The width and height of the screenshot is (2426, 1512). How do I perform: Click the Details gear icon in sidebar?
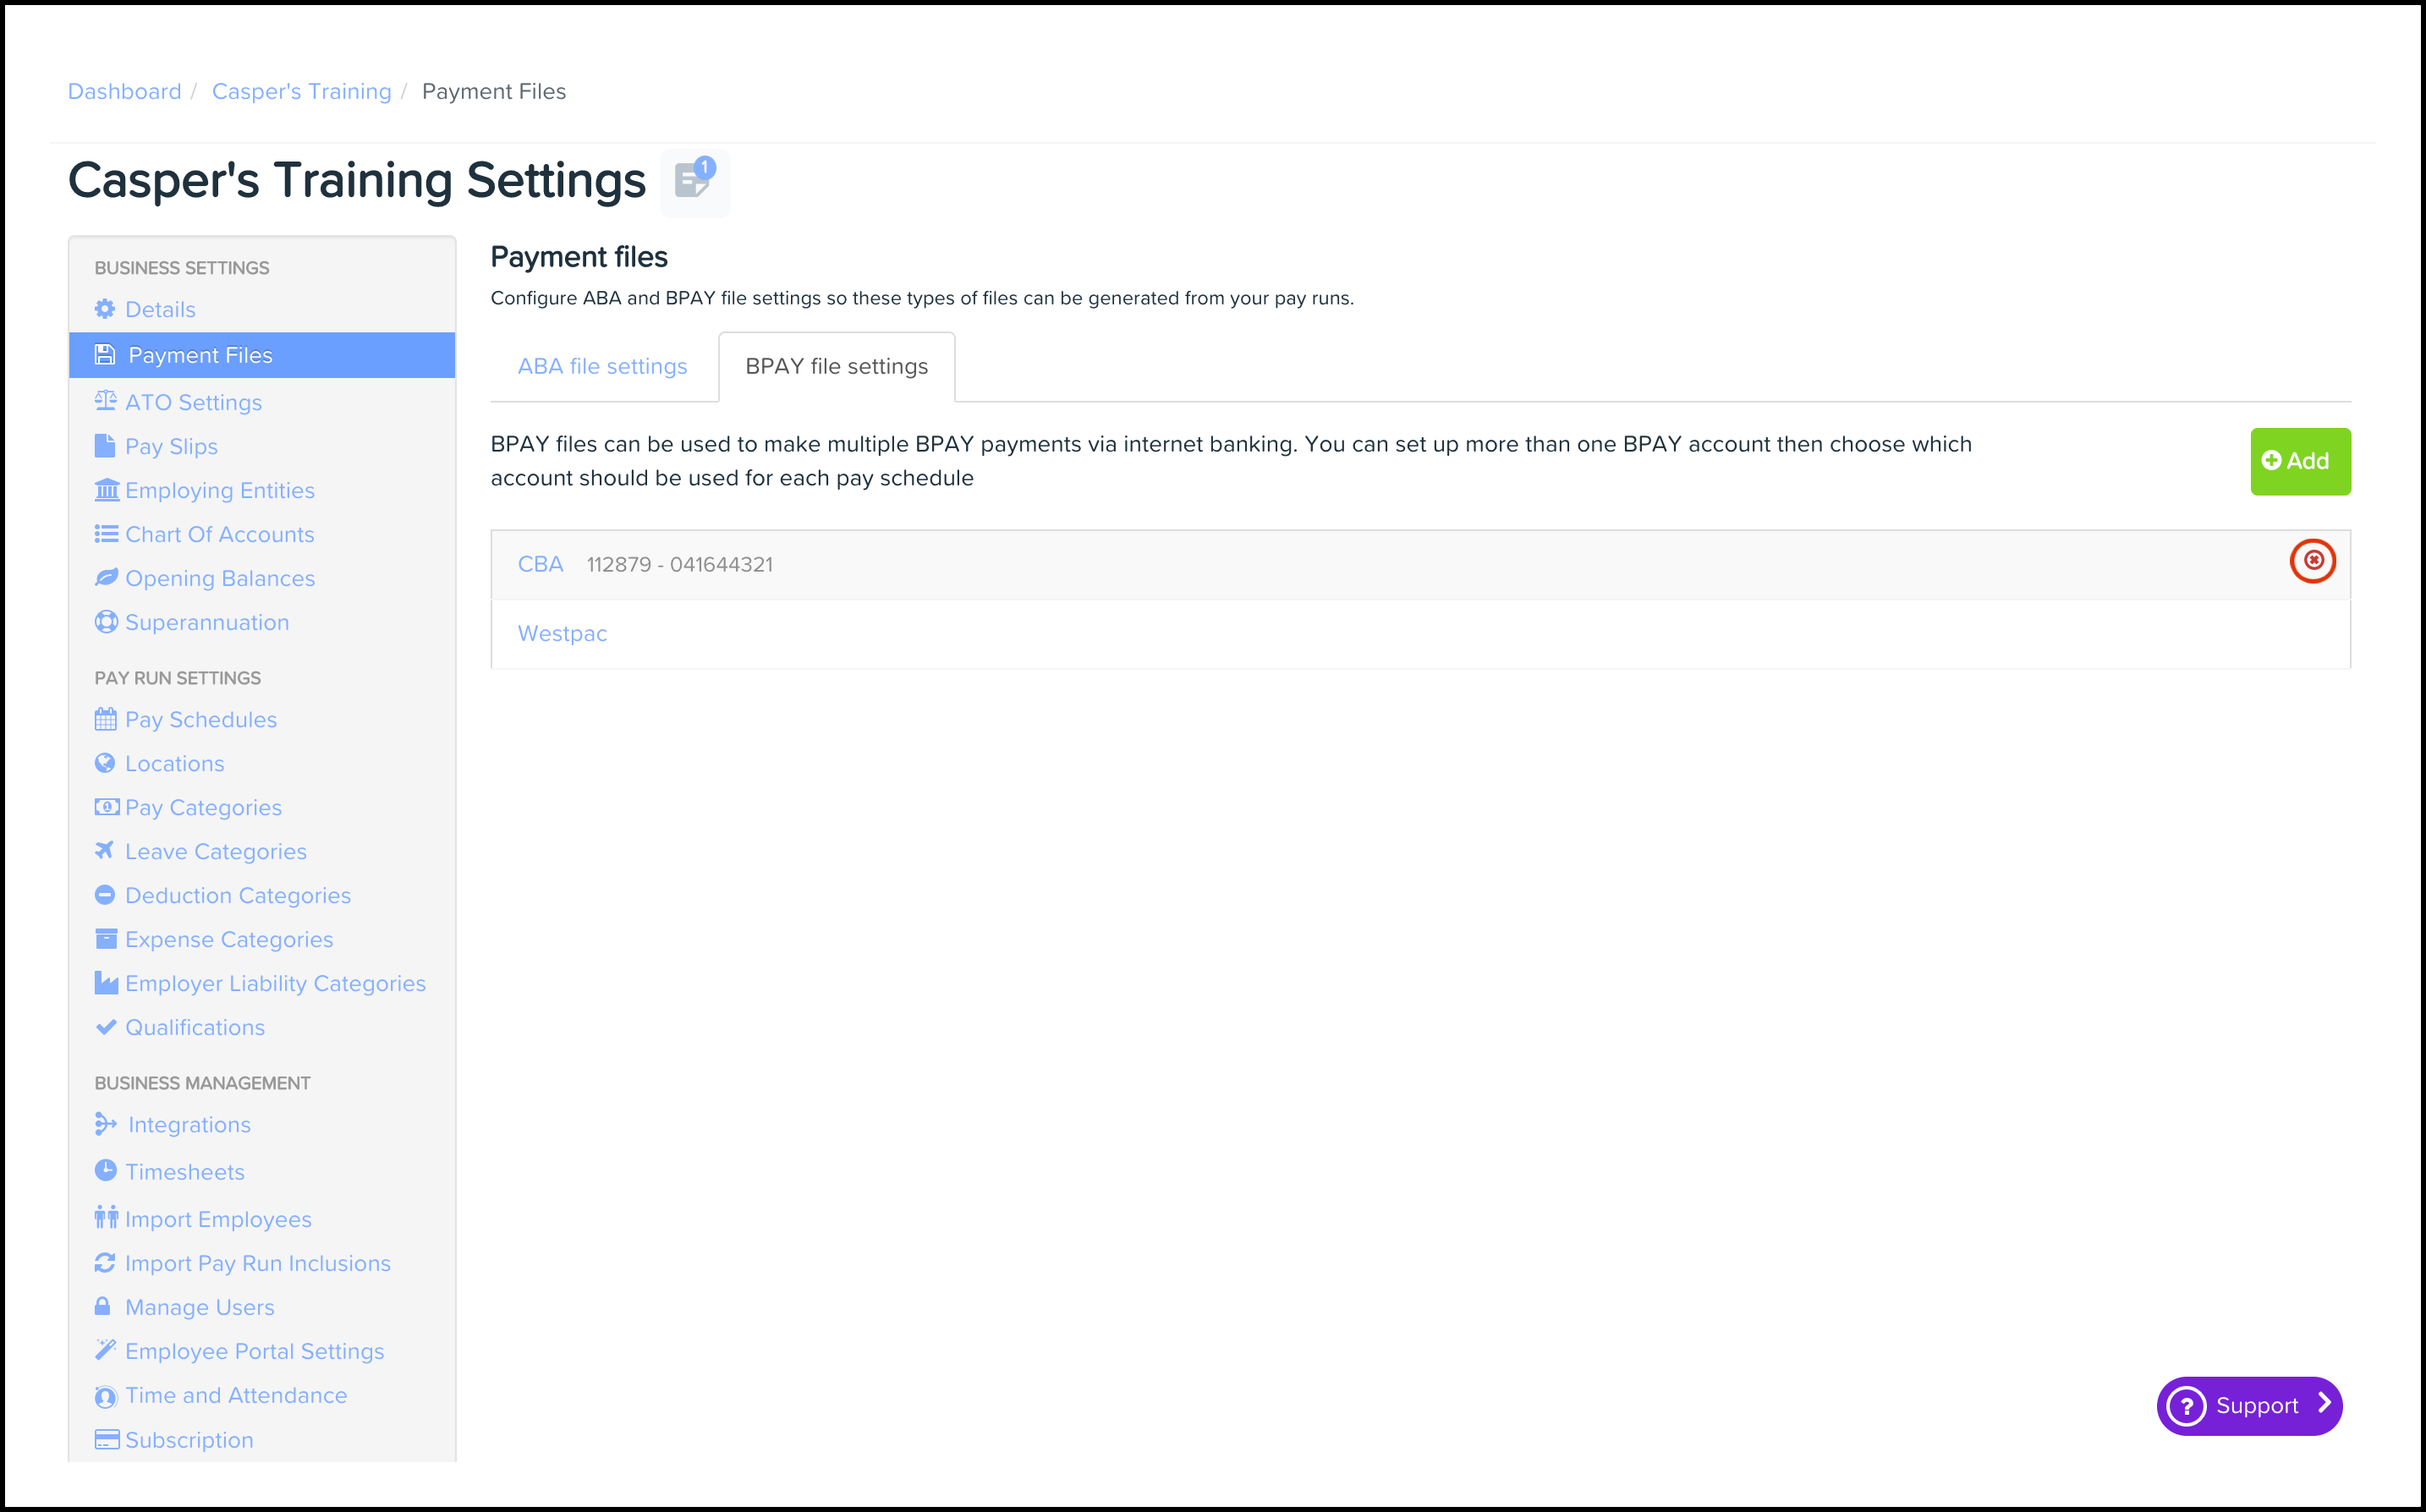(x=105, y=309)
